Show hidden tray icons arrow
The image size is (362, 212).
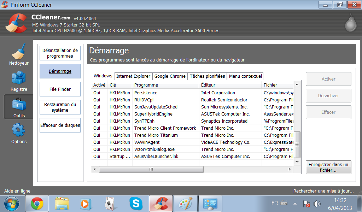(295, 204)
